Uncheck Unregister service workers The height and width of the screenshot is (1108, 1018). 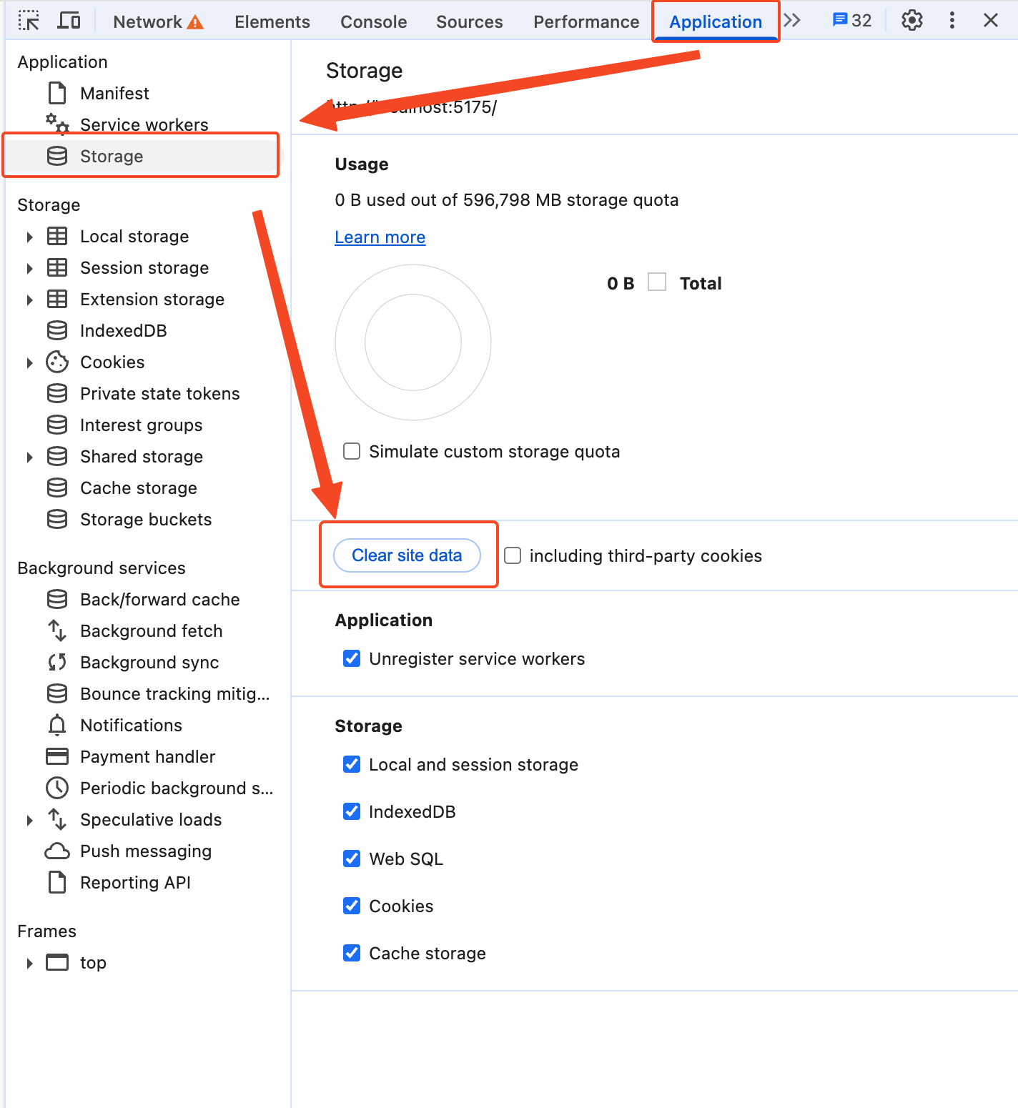click(352, 659)
